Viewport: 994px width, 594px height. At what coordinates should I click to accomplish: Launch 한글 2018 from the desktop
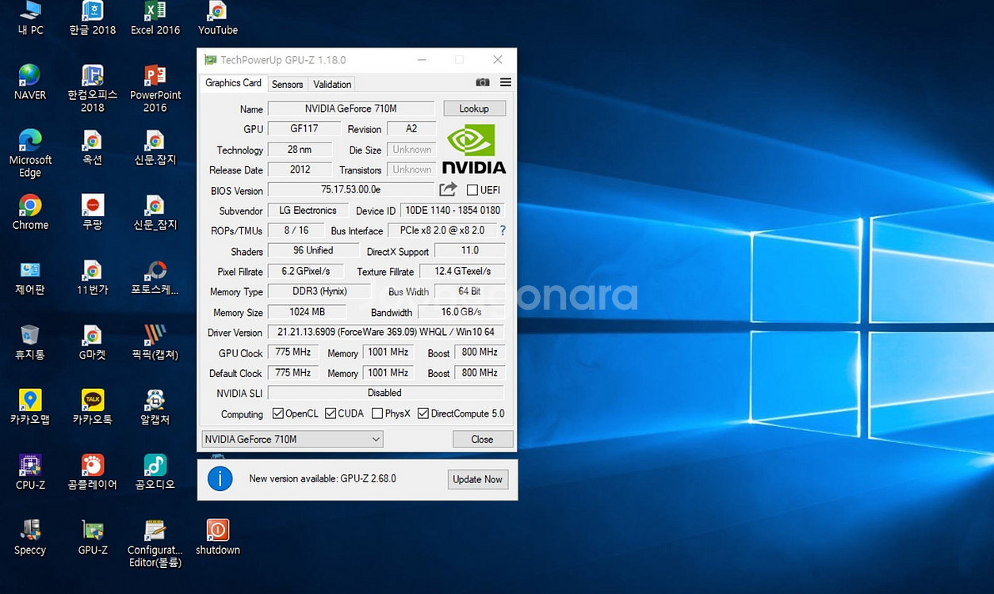[92, 18]
